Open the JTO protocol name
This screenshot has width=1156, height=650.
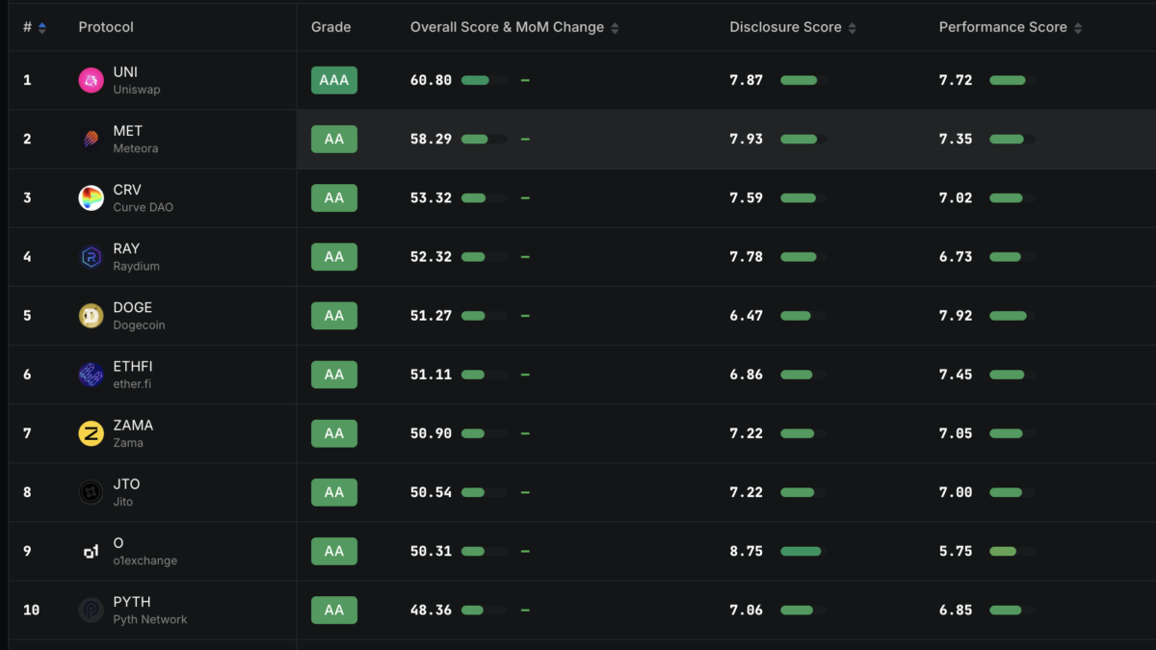coord(126,483)
